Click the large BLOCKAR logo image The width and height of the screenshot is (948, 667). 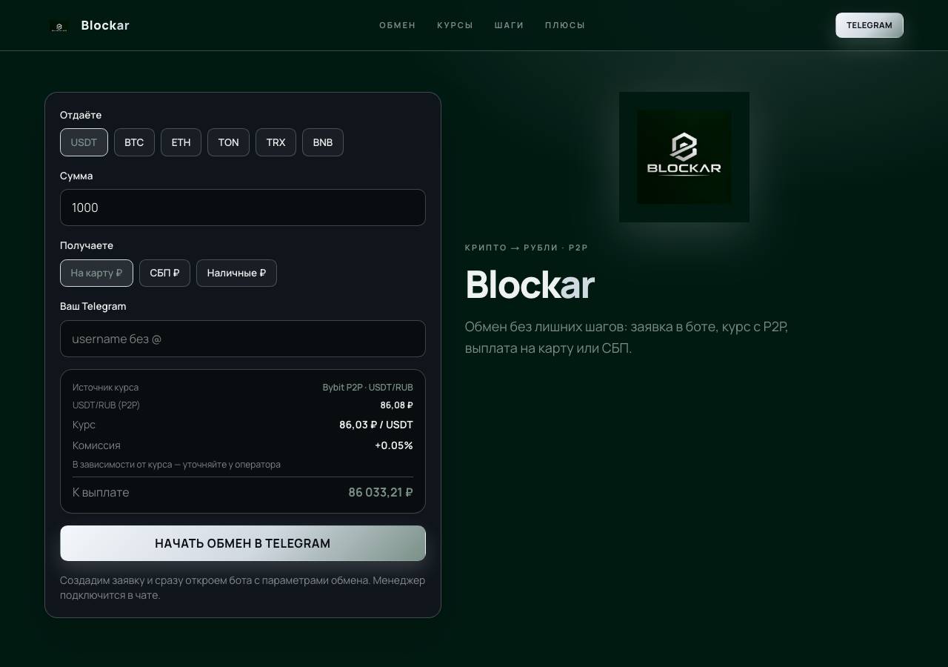coord(684,157)
